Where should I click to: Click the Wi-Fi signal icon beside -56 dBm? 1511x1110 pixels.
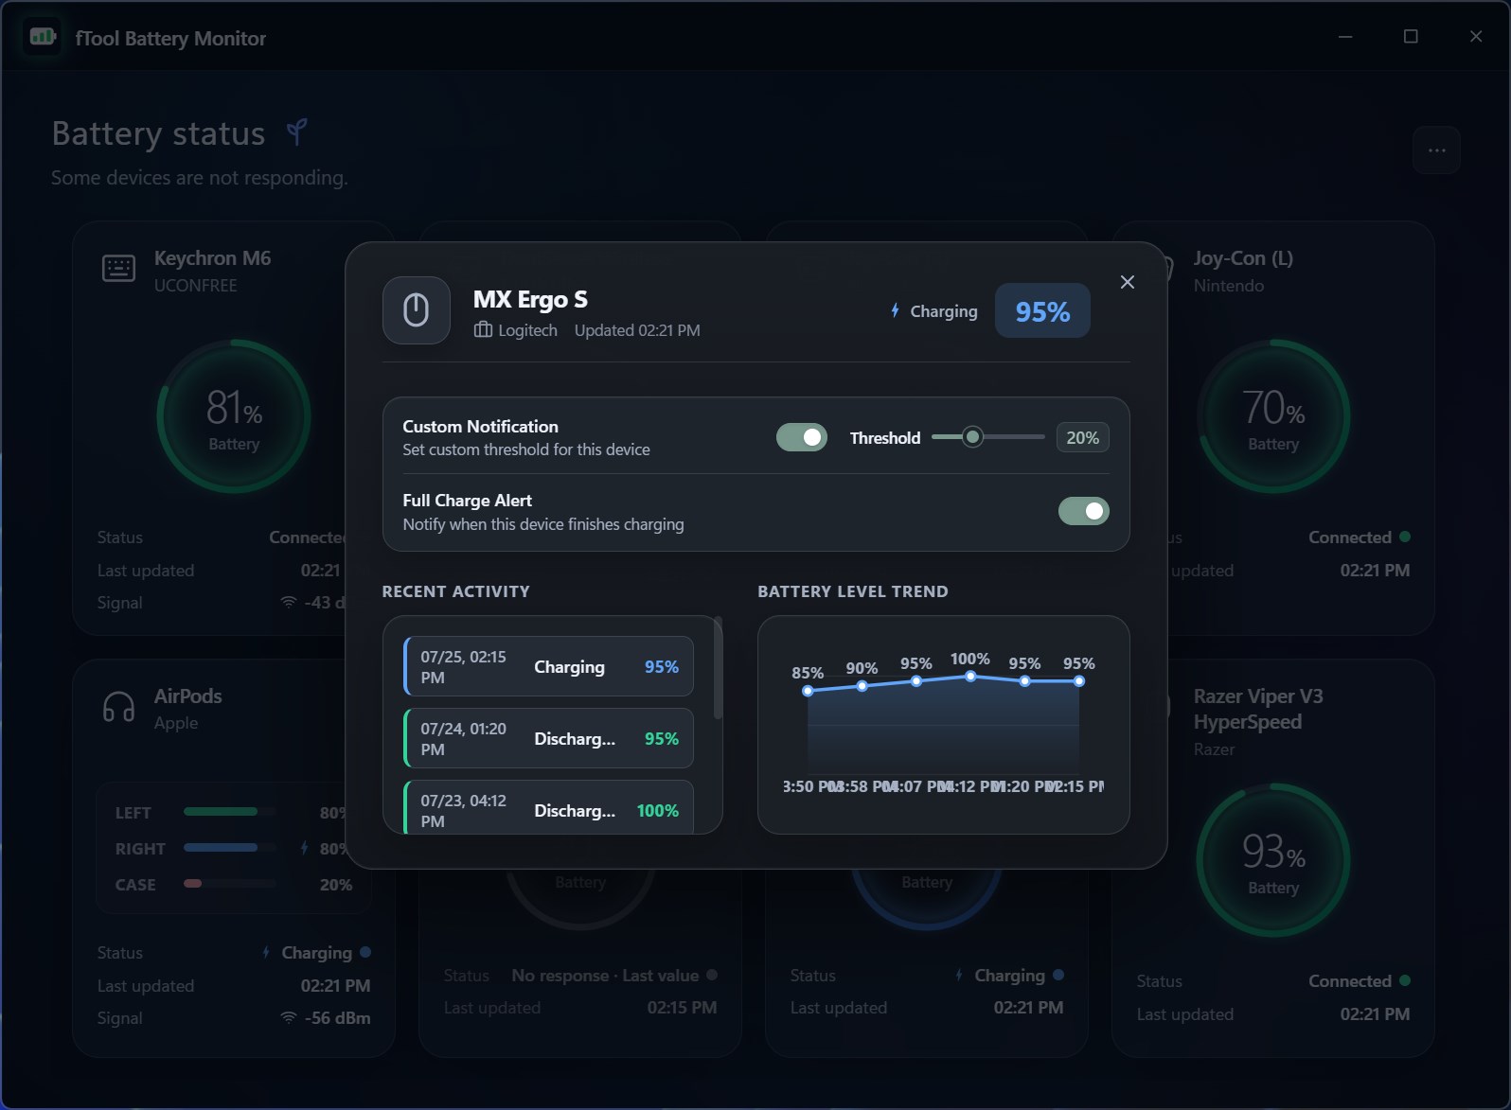click(289, 1018)
